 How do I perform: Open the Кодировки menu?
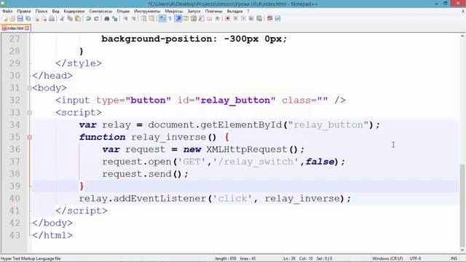tap(74, 11)
